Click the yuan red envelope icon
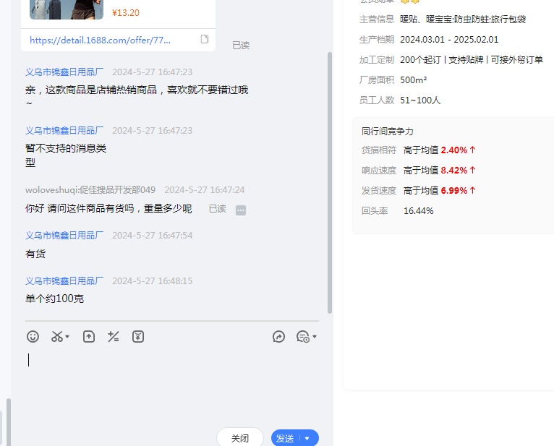This screenshot has width=554, height=446. [x=138, y=336]
